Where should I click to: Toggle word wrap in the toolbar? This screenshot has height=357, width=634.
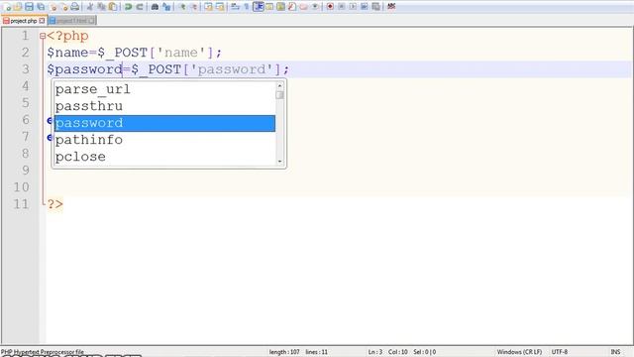(235, 7)
